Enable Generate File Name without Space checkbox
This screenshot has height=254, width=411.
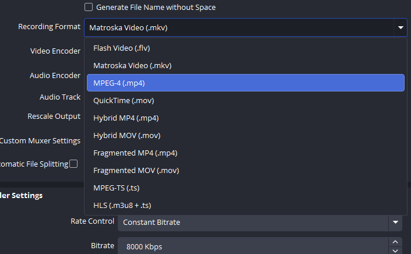tap(89, 7)
